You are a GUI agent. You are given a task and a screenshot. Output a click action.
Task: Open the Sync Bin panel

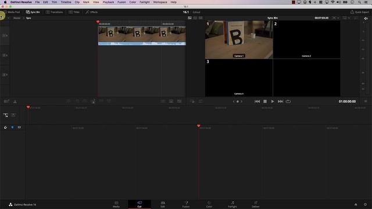[33, 12]
